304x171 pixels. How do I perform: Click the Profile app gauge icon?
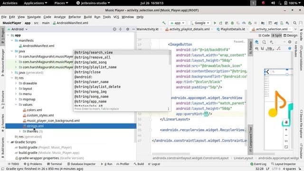pos(244,23)
